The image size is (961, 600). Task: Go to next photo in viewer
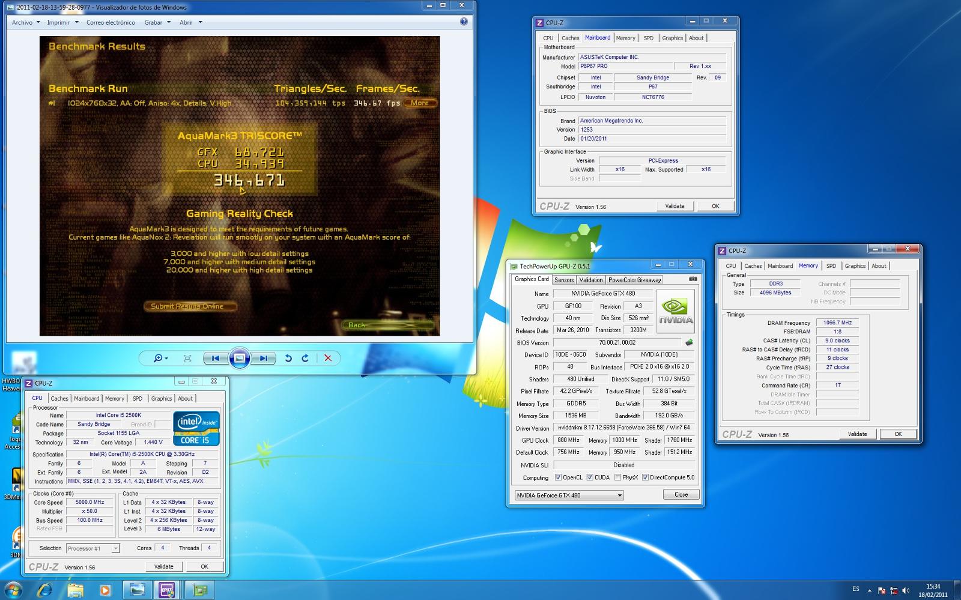point(263,358)
